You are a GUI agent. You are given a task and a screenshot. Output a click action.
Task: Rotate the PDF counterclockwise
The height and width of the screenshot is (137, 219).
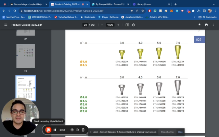pos(133,25)
